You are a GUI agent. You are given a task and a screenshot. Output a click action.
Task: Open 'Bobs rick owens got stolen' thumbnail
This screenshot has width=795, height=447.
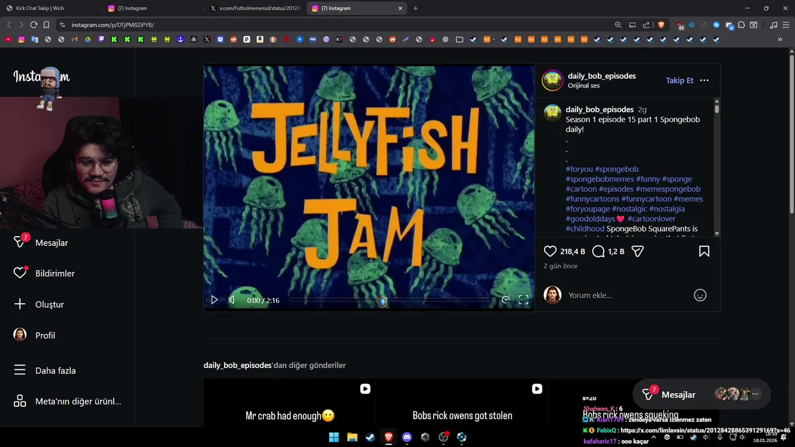461,404
